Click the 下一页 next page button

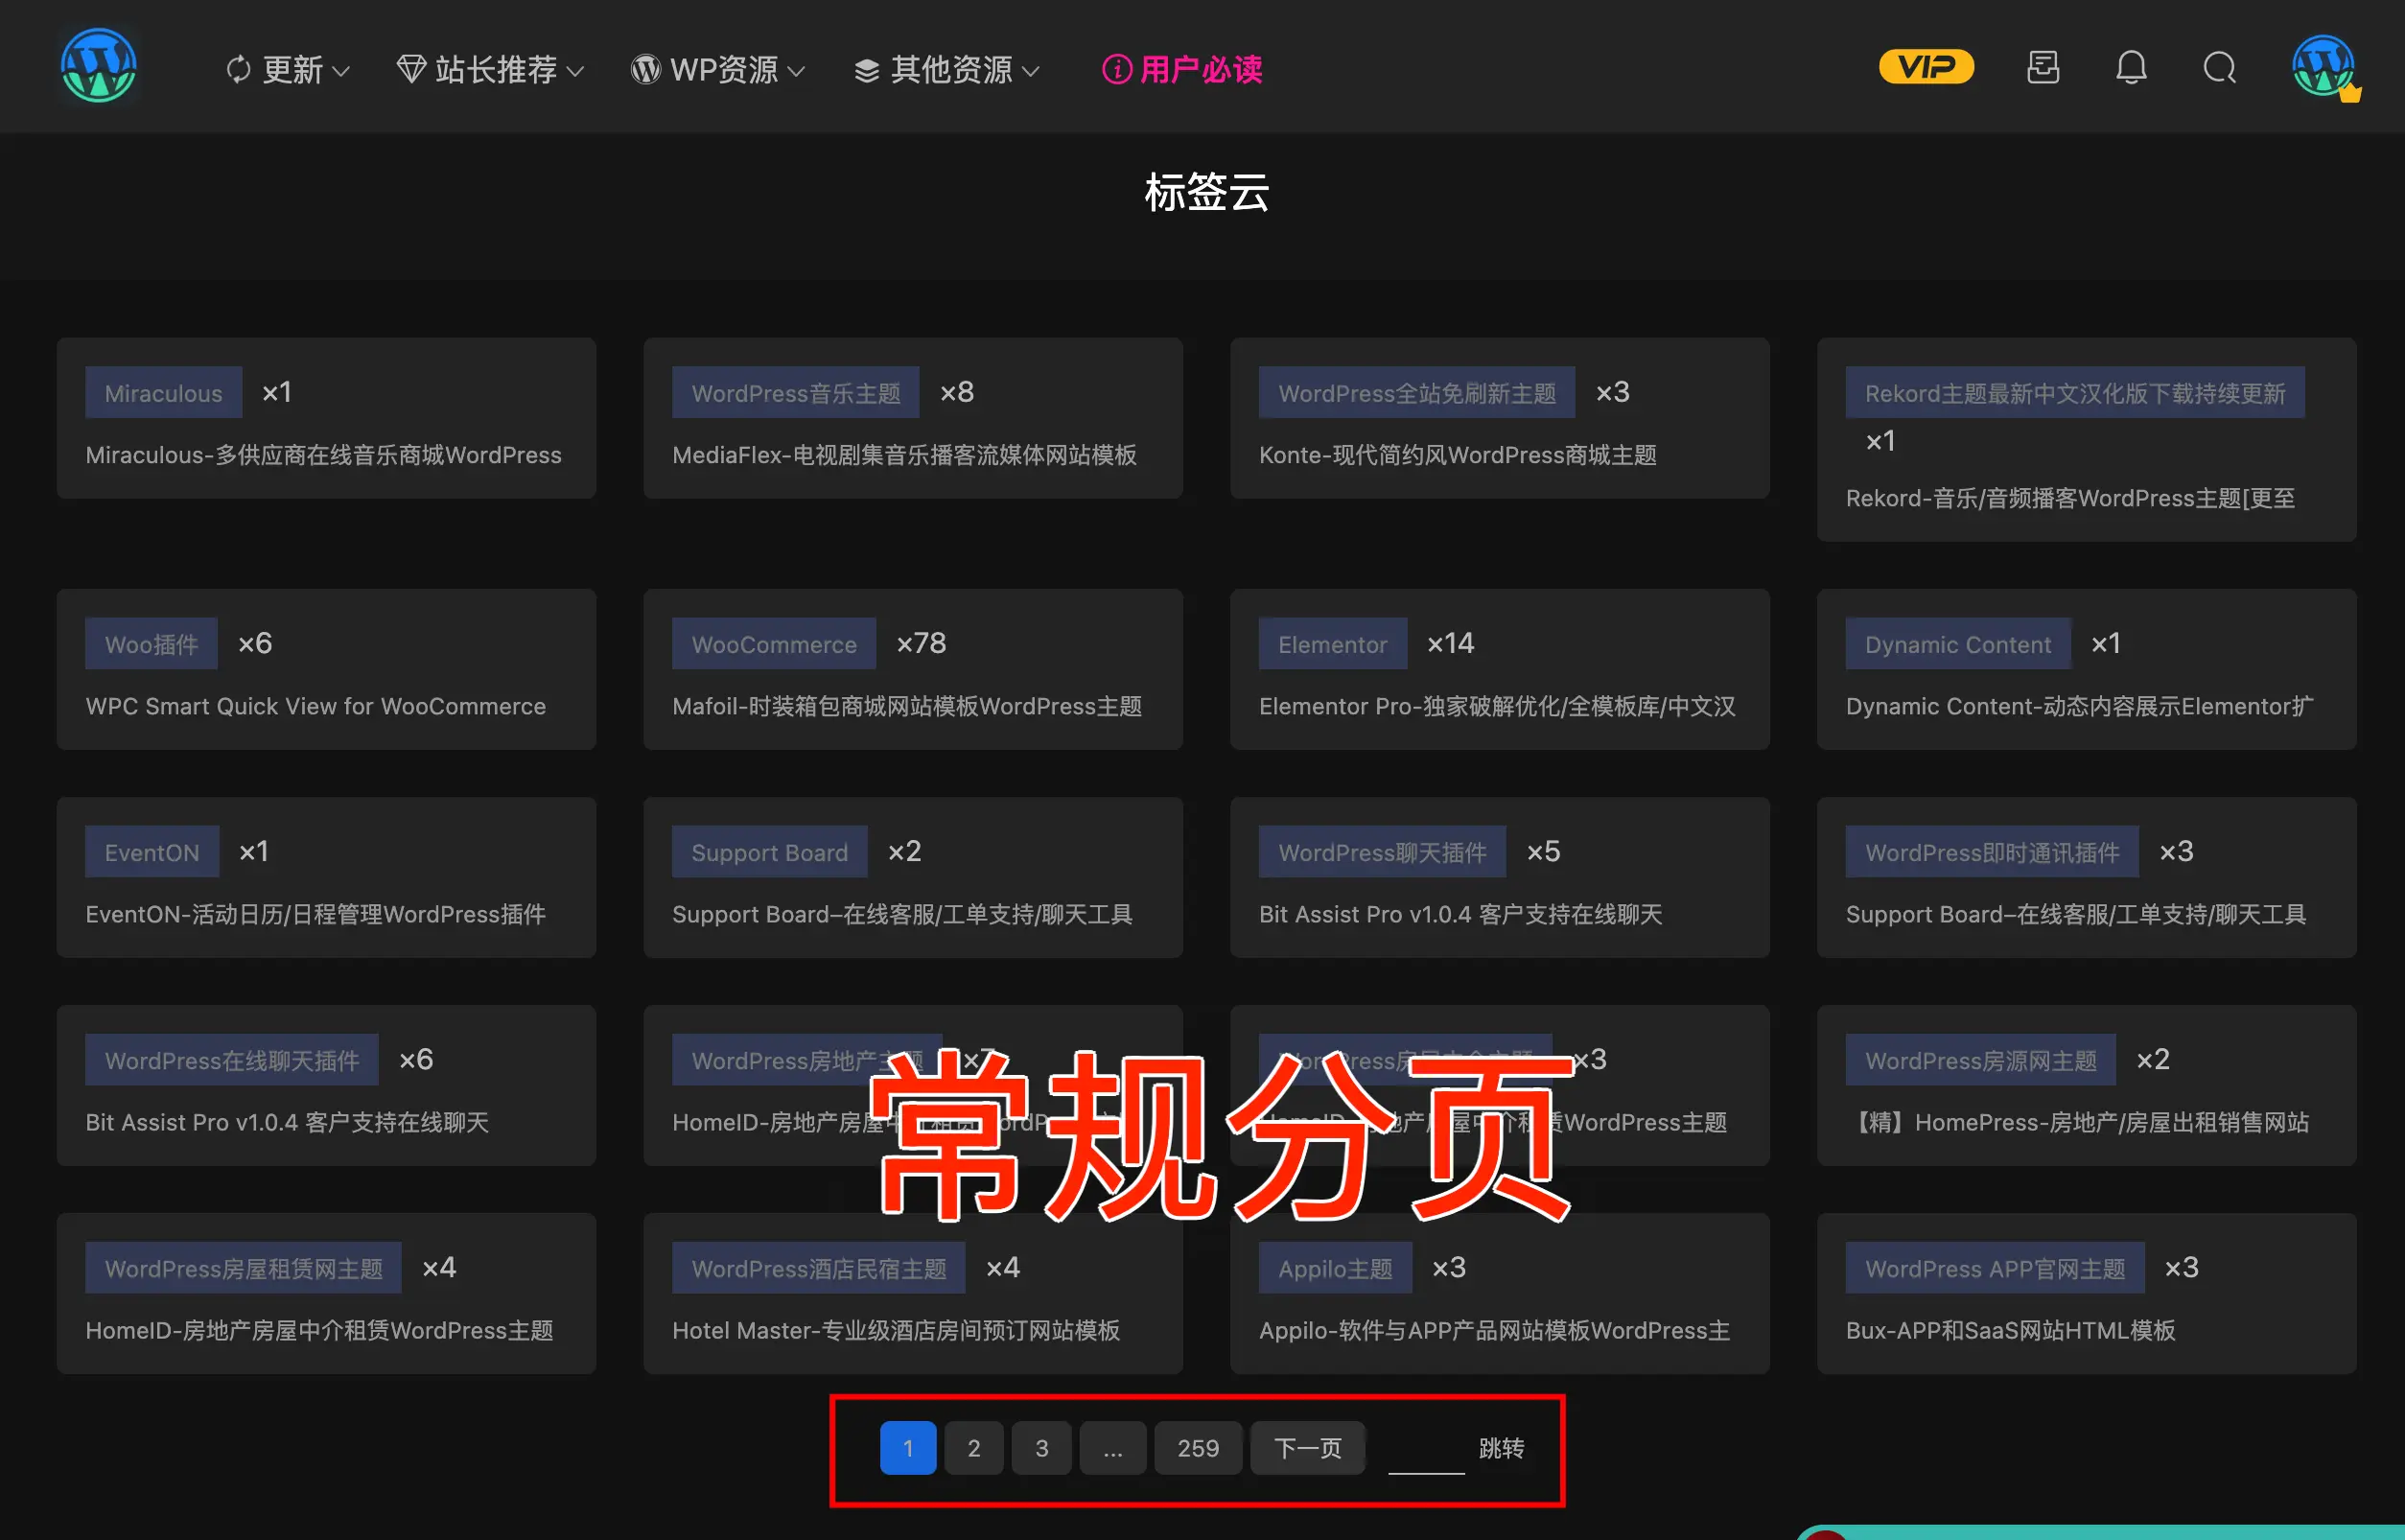click(1308, 1447)
